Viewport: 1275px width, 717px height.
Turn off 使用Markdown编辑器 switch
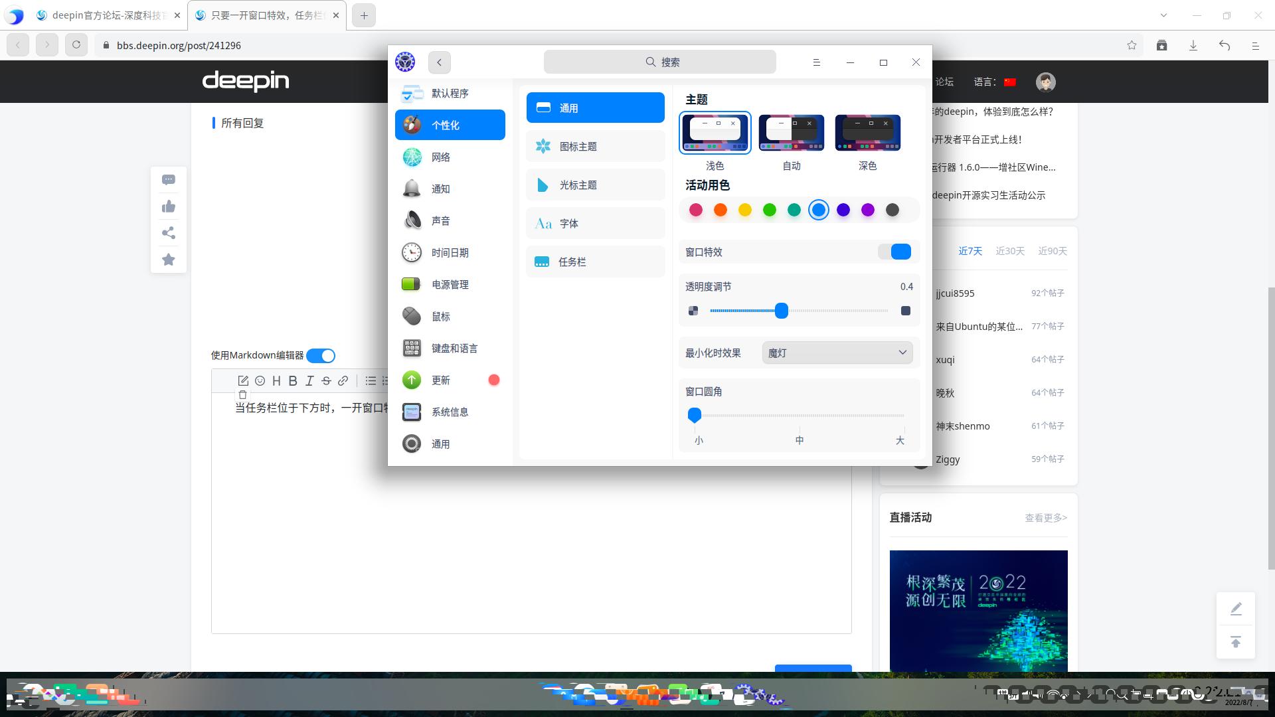tap(321, 355)
